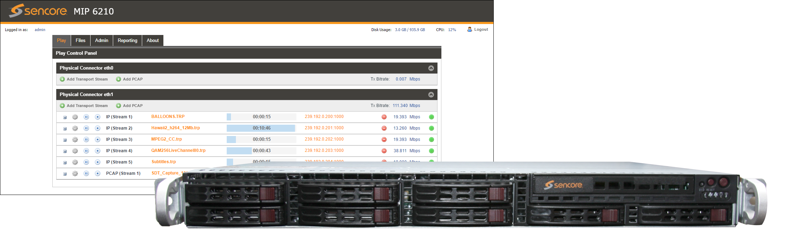Stop IP (Stream 3) playback
Image resolution: width=788 pixels, height=243 pixels.
click(x=98, y=140)
